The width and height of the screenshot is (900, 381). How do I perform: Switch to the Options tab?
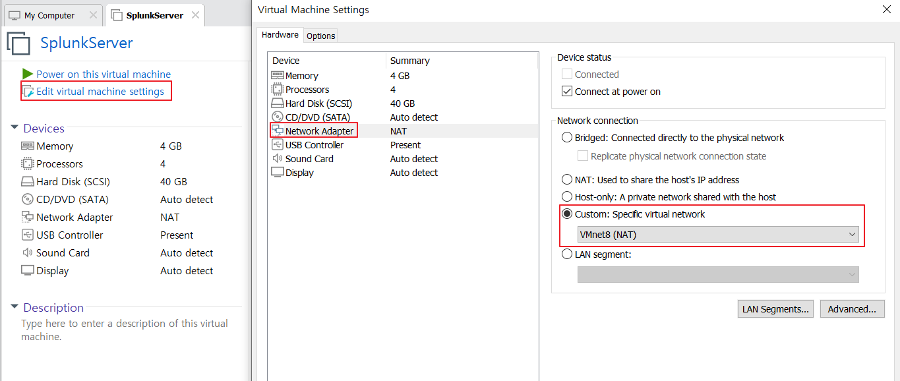tap(321, 36)
